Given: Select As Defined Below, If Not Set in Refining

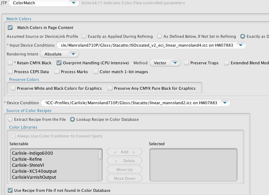Looking at the screenshot, I should click(160, 36).
